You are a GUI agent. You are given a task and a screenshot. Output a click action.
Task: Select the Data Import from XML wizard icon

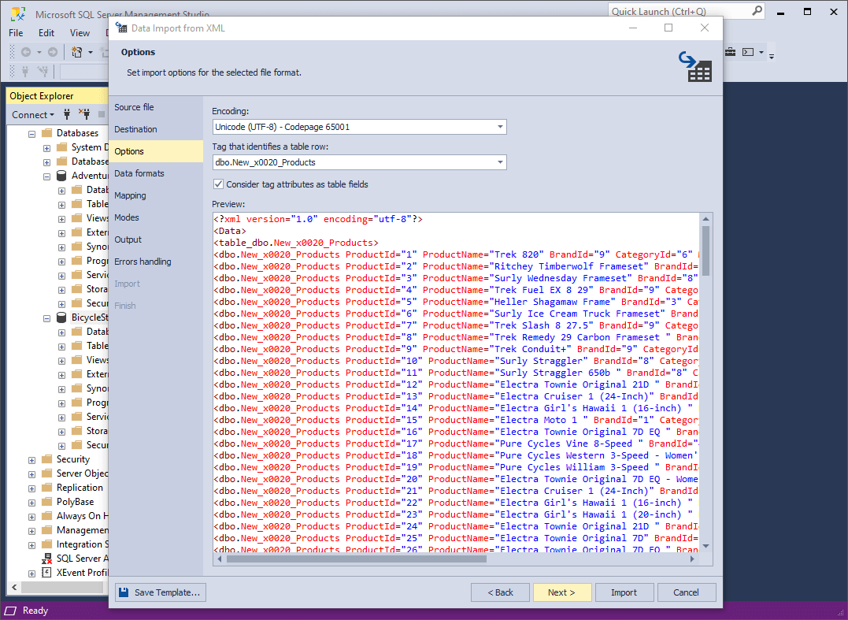(x=121, y=28)
